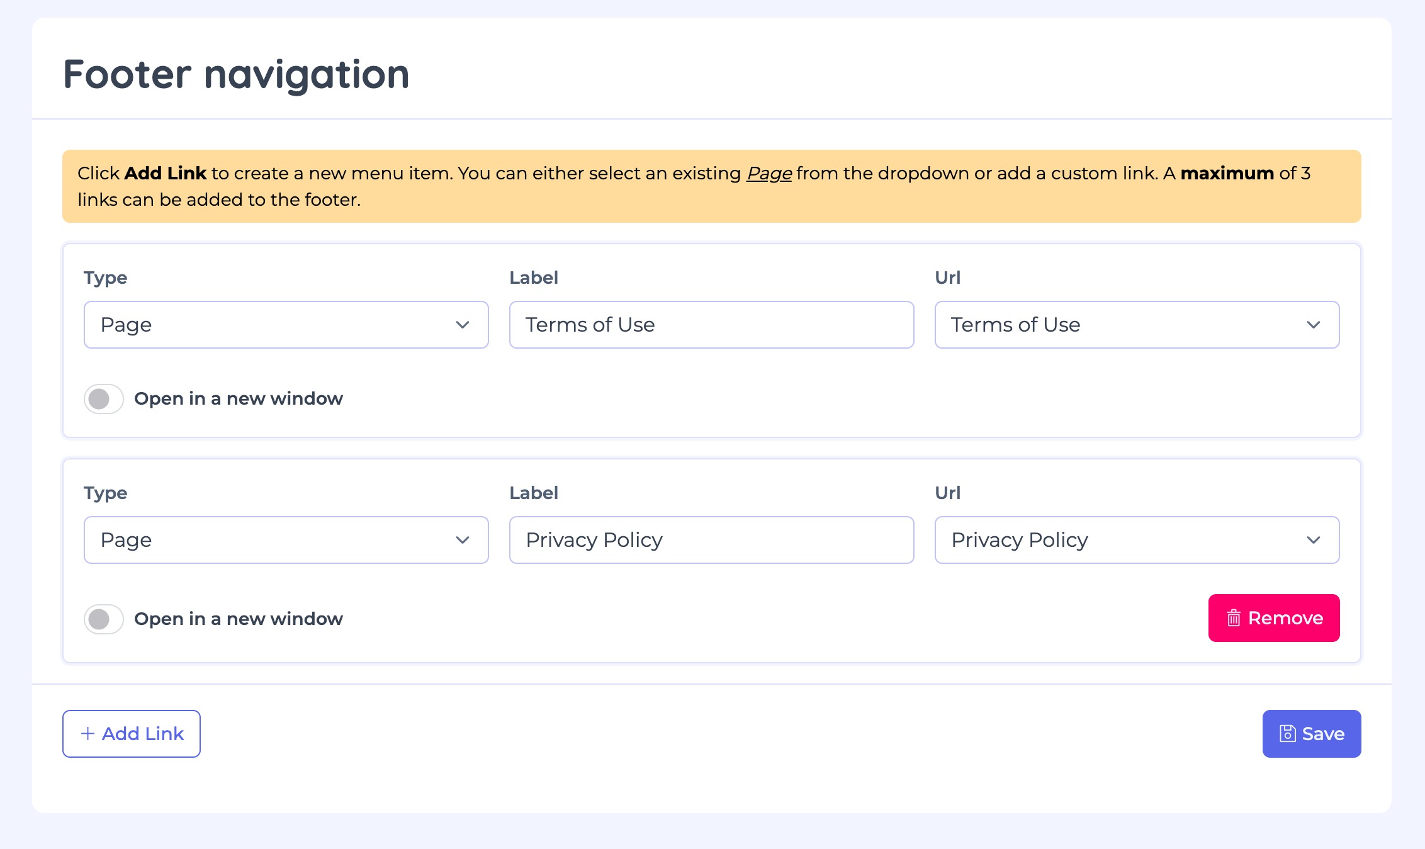Toggle new window for Terms of Use link
The image size is (1425, 849).
pos(104,399)
